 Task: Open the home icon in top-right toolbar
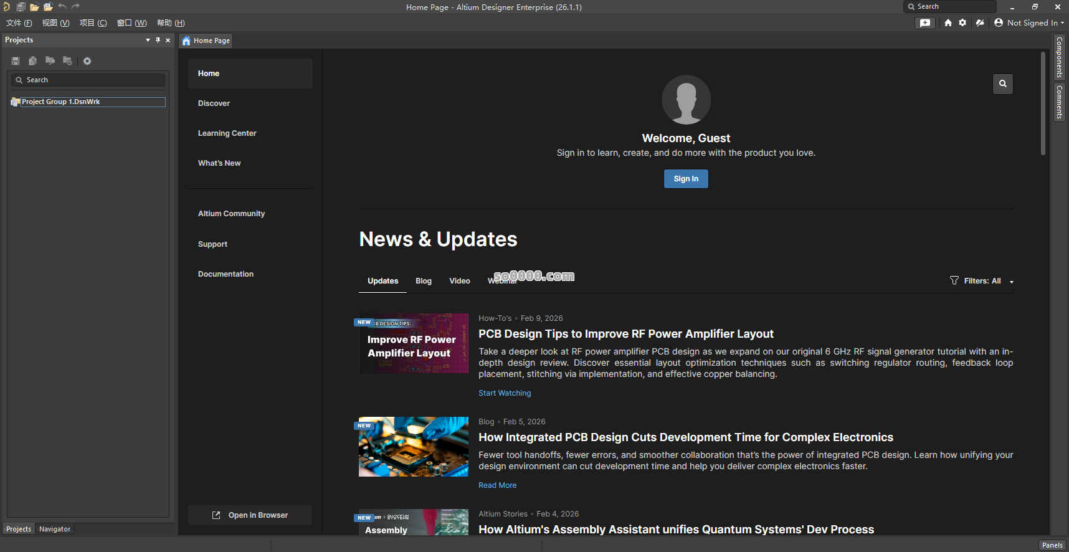[948, 22]
